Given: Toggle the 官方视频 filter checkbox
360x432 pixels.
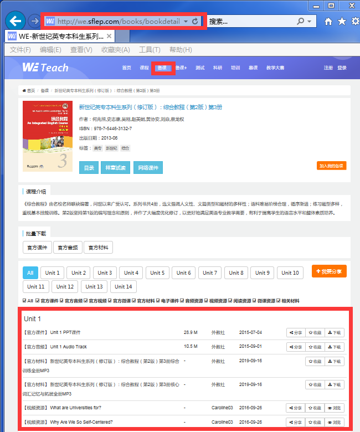Looking at the screenshot, I should click(x=86, y=301).
